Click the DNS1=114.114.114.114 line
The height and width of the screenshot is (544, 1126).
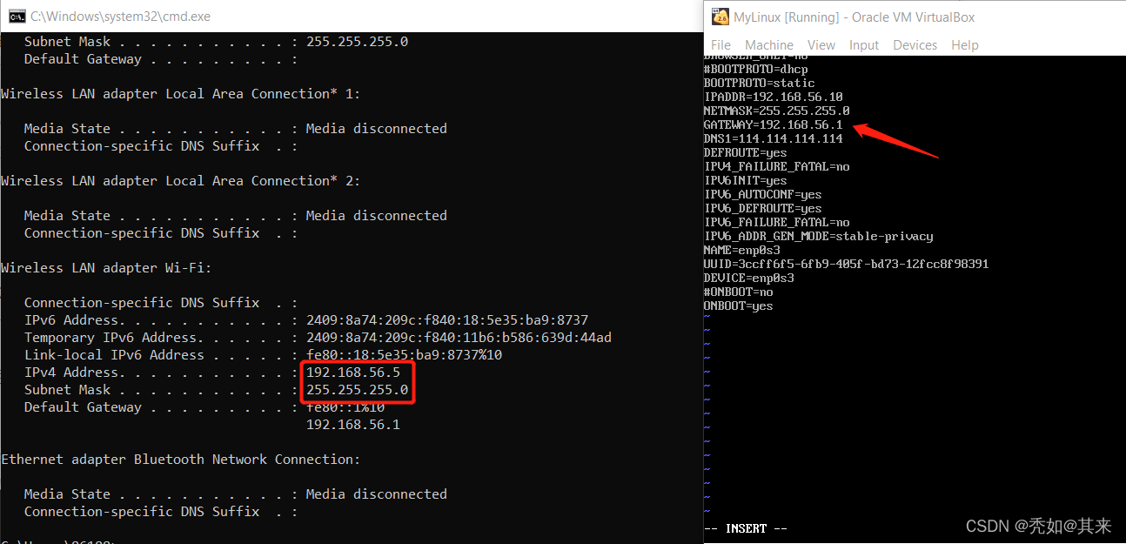click(773, 138)
